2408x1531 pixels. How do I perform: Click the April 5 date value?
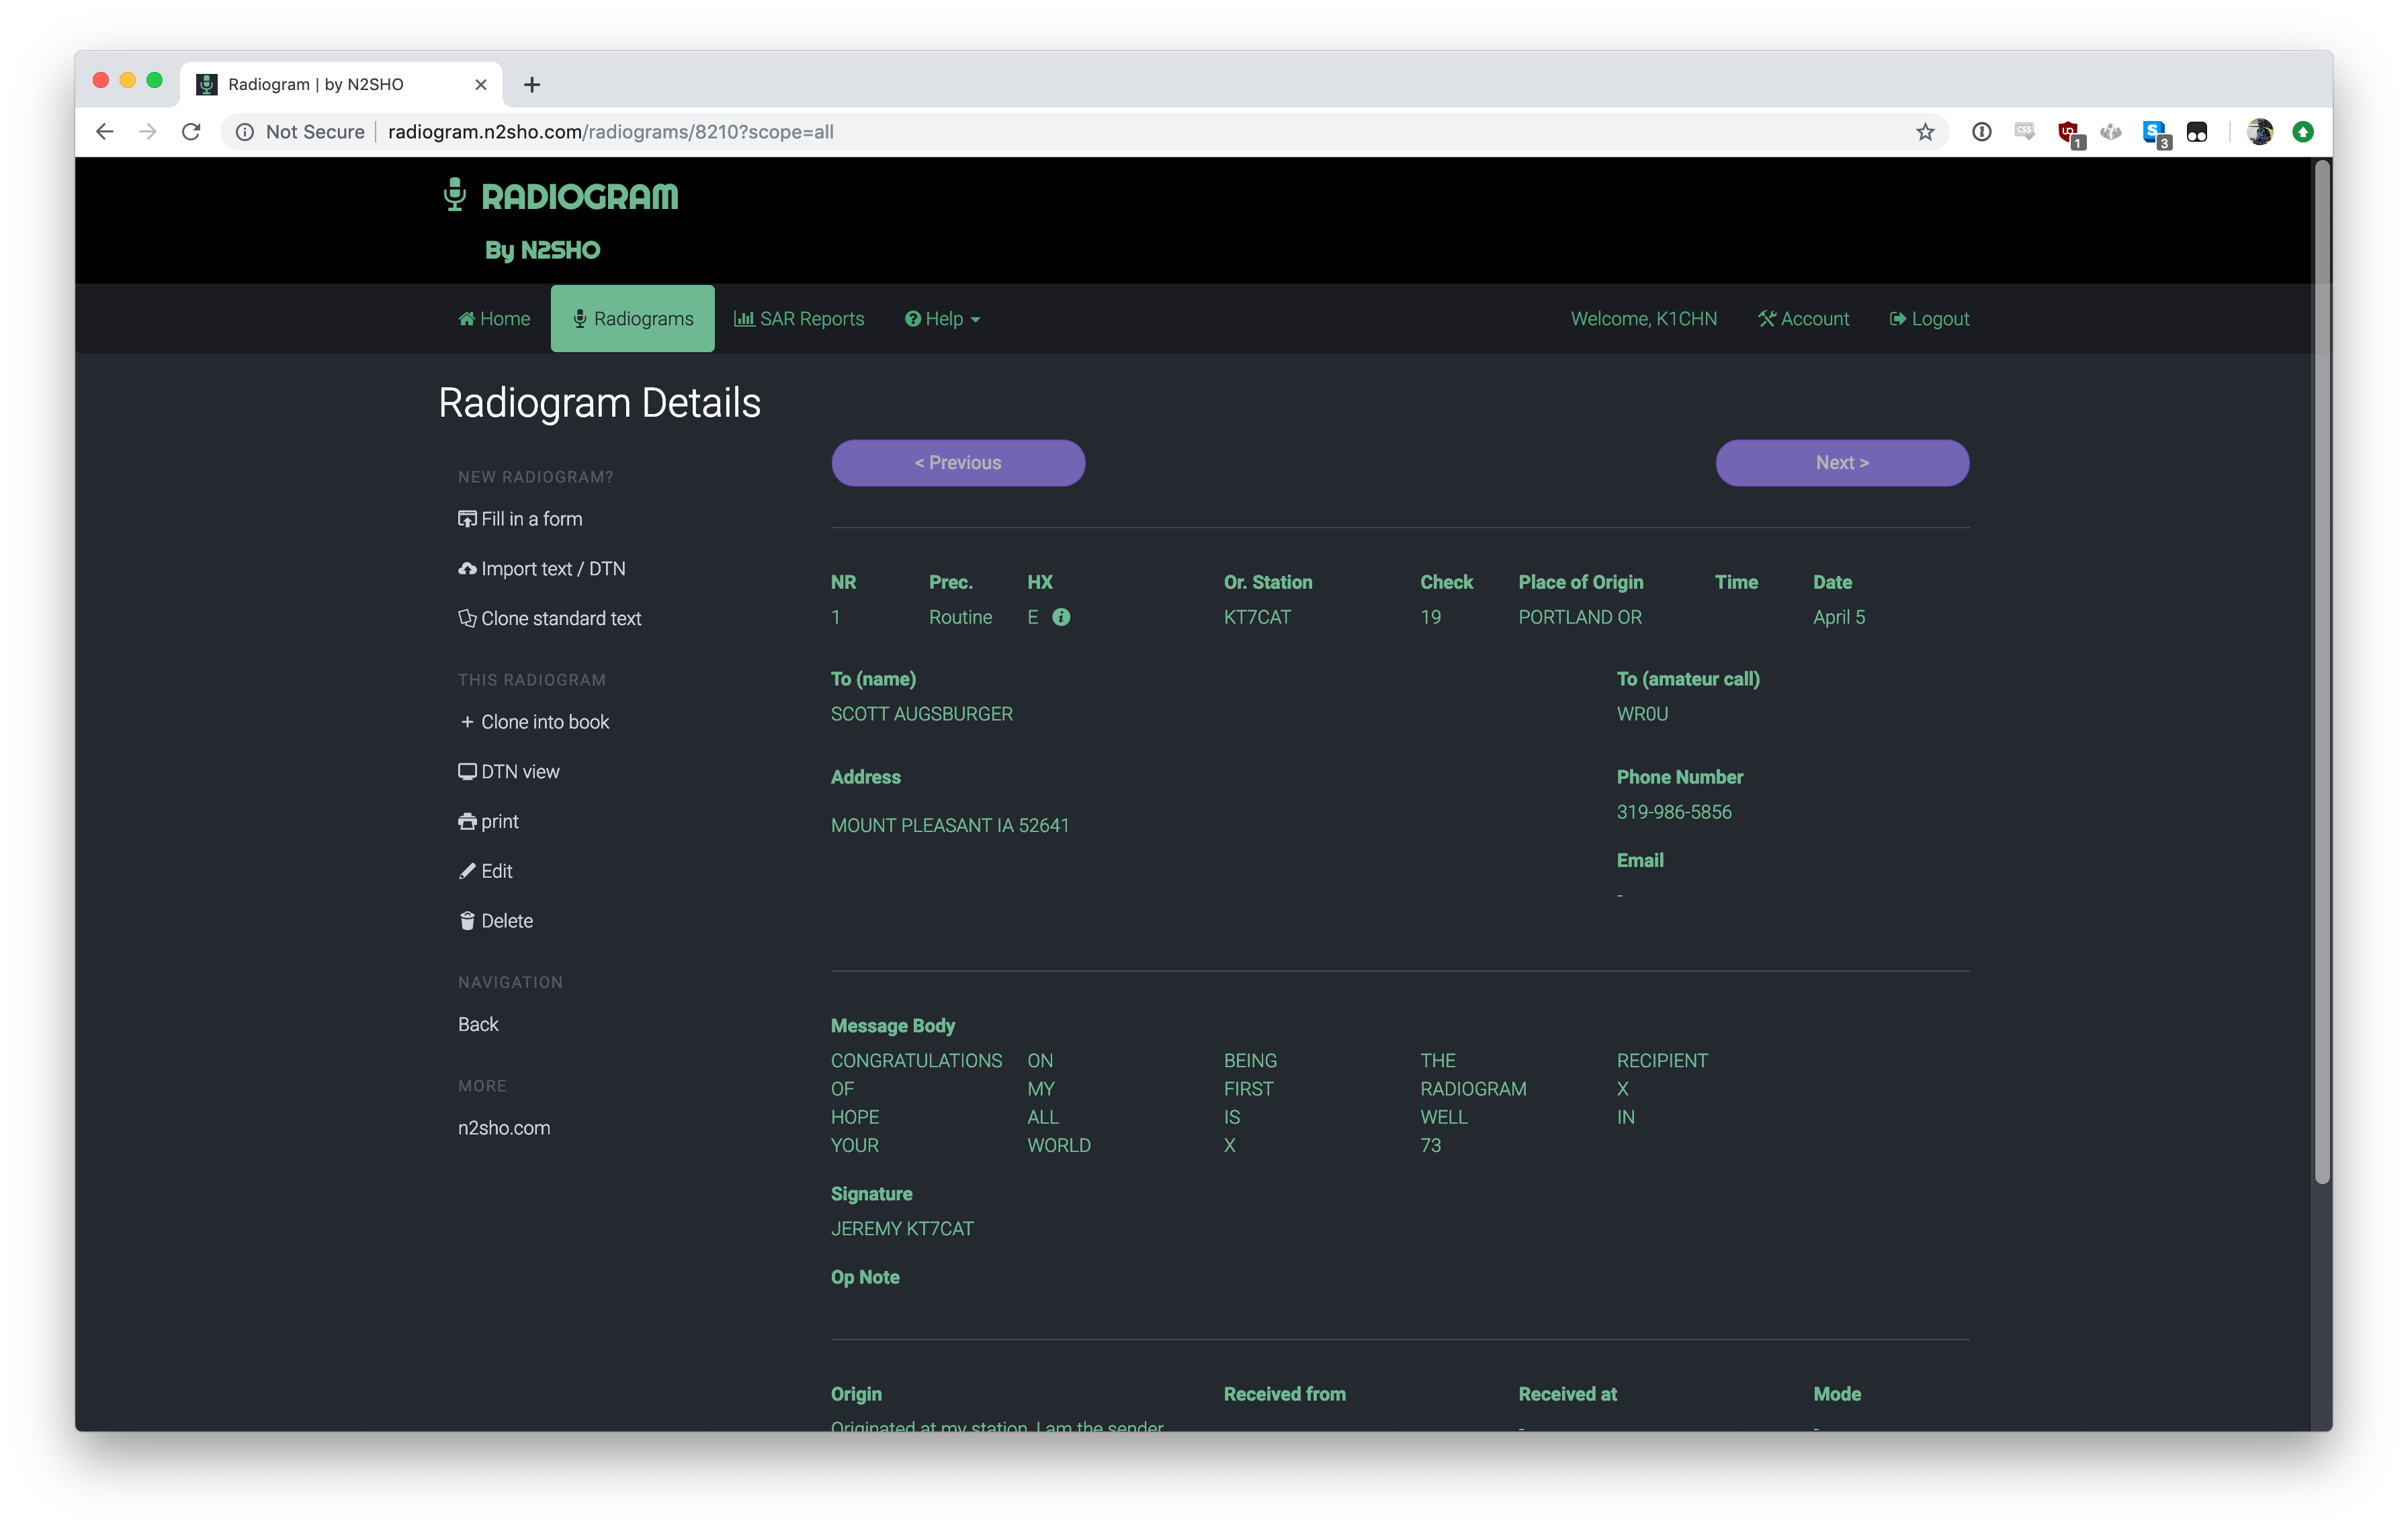1839,617
